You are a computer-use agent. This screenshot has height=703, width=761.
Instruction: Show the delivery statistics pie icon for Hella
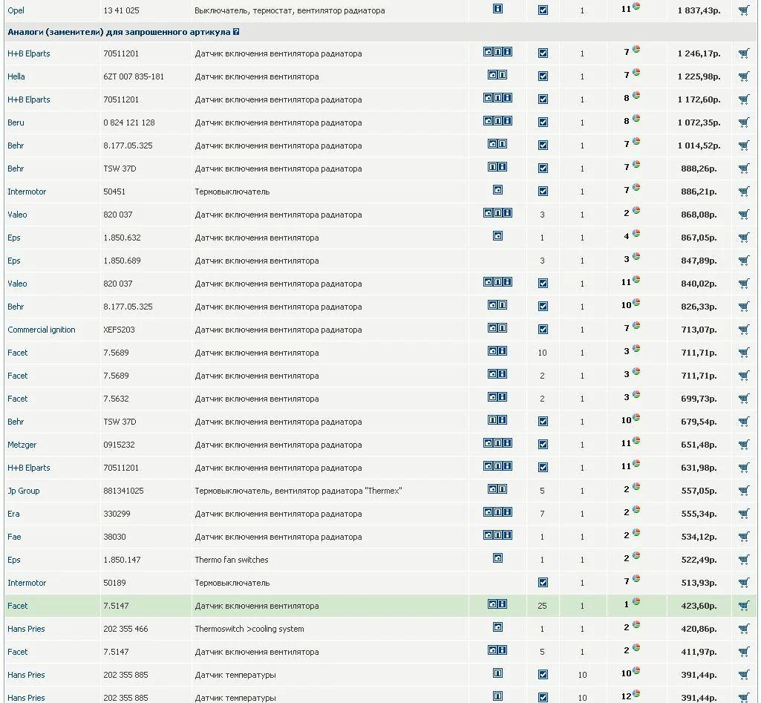pos(636,72)
